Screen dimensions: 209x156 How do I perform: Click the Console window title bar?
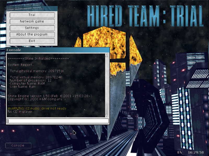point(58,50)
